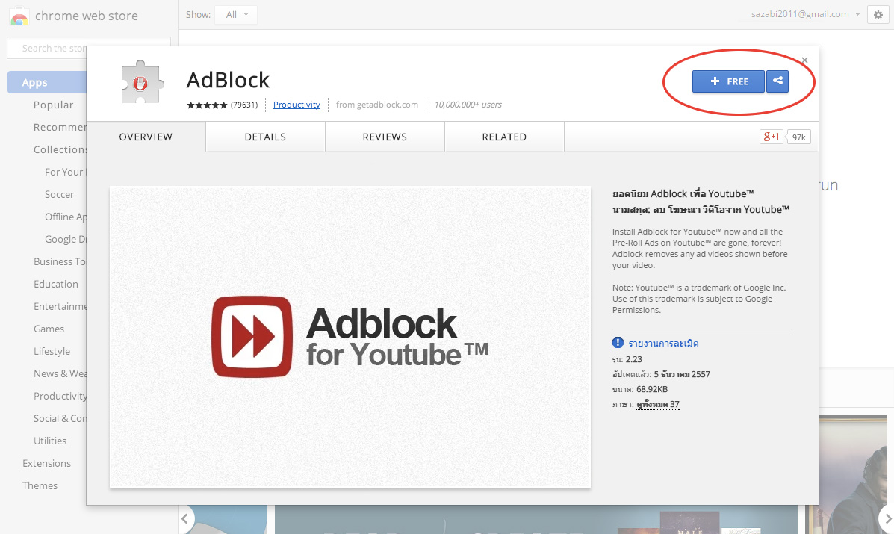Click the 97k +1 count badge

coord(799,137)
